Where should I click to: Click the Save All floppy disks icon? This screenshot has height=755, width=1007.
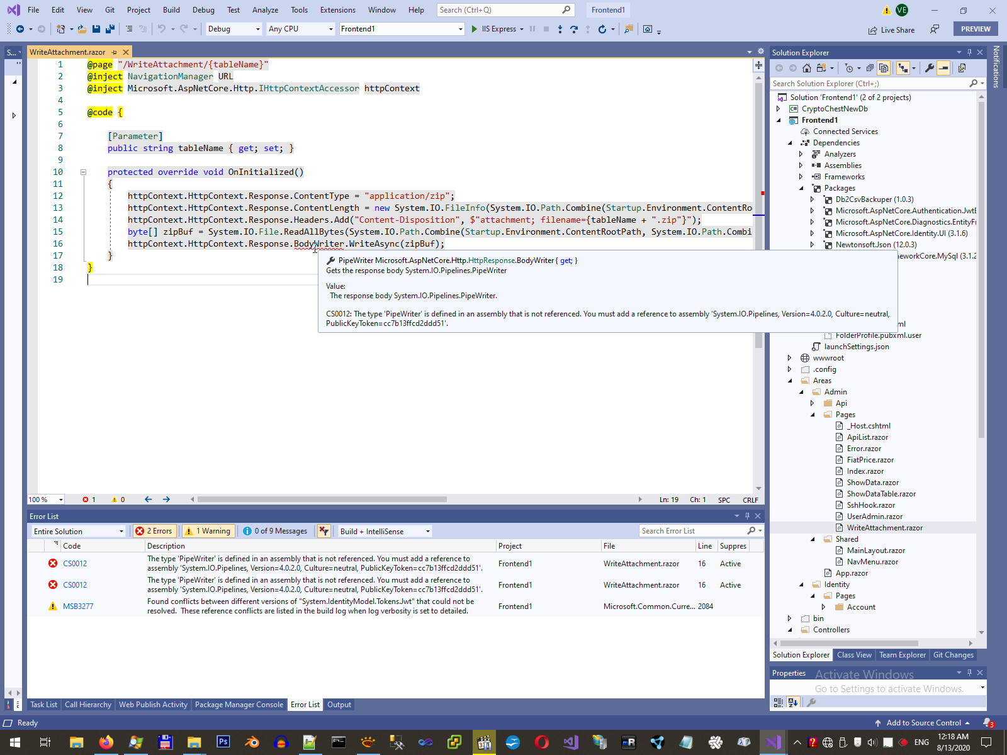point(110,29)
